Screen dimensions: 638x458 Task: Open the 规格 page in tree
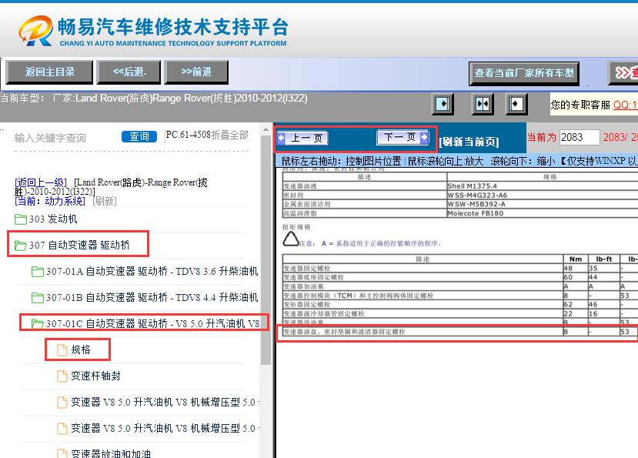coord(81,350)
